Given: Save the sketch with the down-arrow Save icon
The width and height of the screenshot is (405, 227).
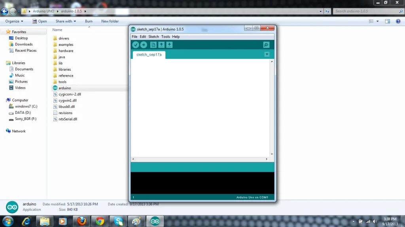Looking at the screenshot, I should [169, 45].
